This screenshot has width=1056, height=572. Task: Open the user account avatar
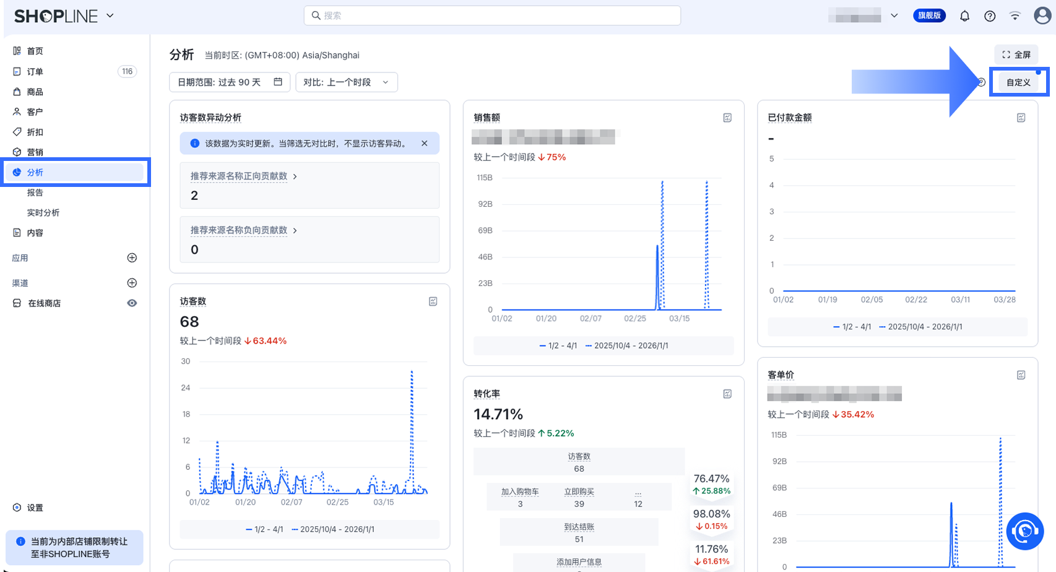1042,15
